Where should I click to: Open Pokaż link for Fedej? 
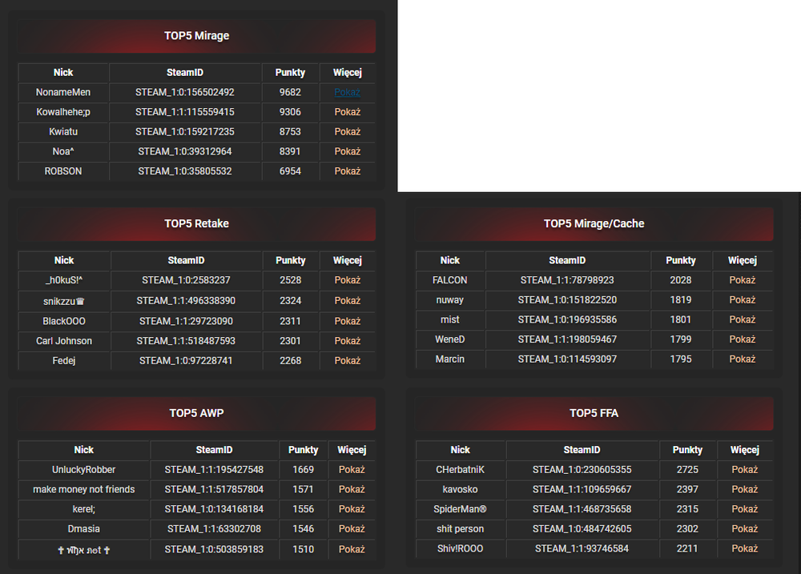348,360
